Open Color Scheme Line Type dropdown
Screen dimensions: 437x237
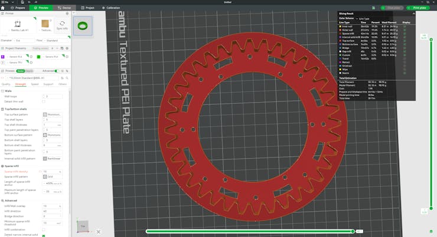point(363,19)
